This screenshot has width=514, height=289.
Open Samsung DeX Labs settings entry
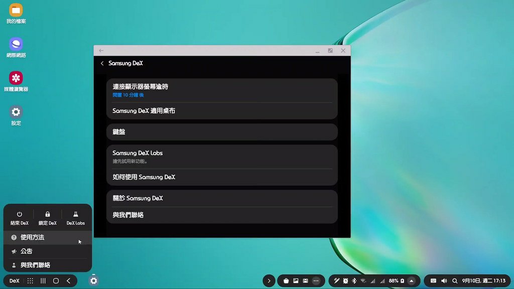coord(222,157)
